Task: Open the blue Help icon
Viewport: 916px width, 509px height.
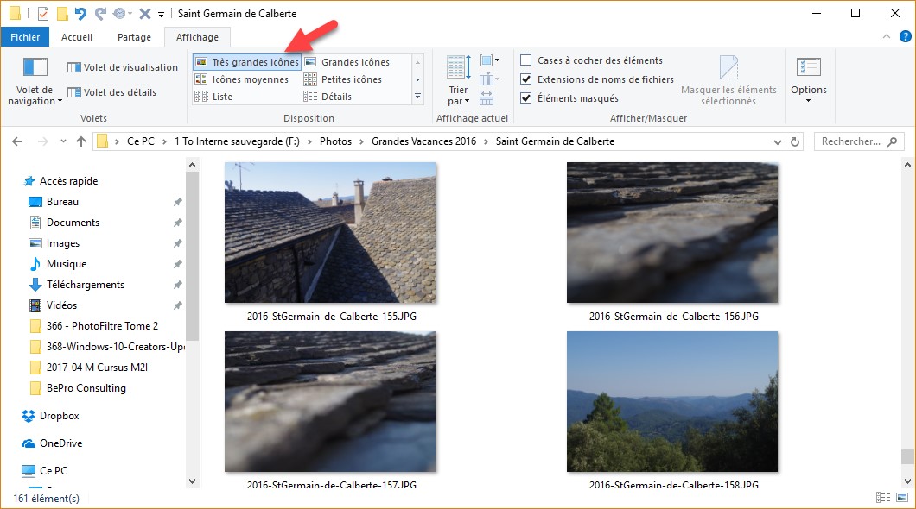Action: (x=905, y=37)
